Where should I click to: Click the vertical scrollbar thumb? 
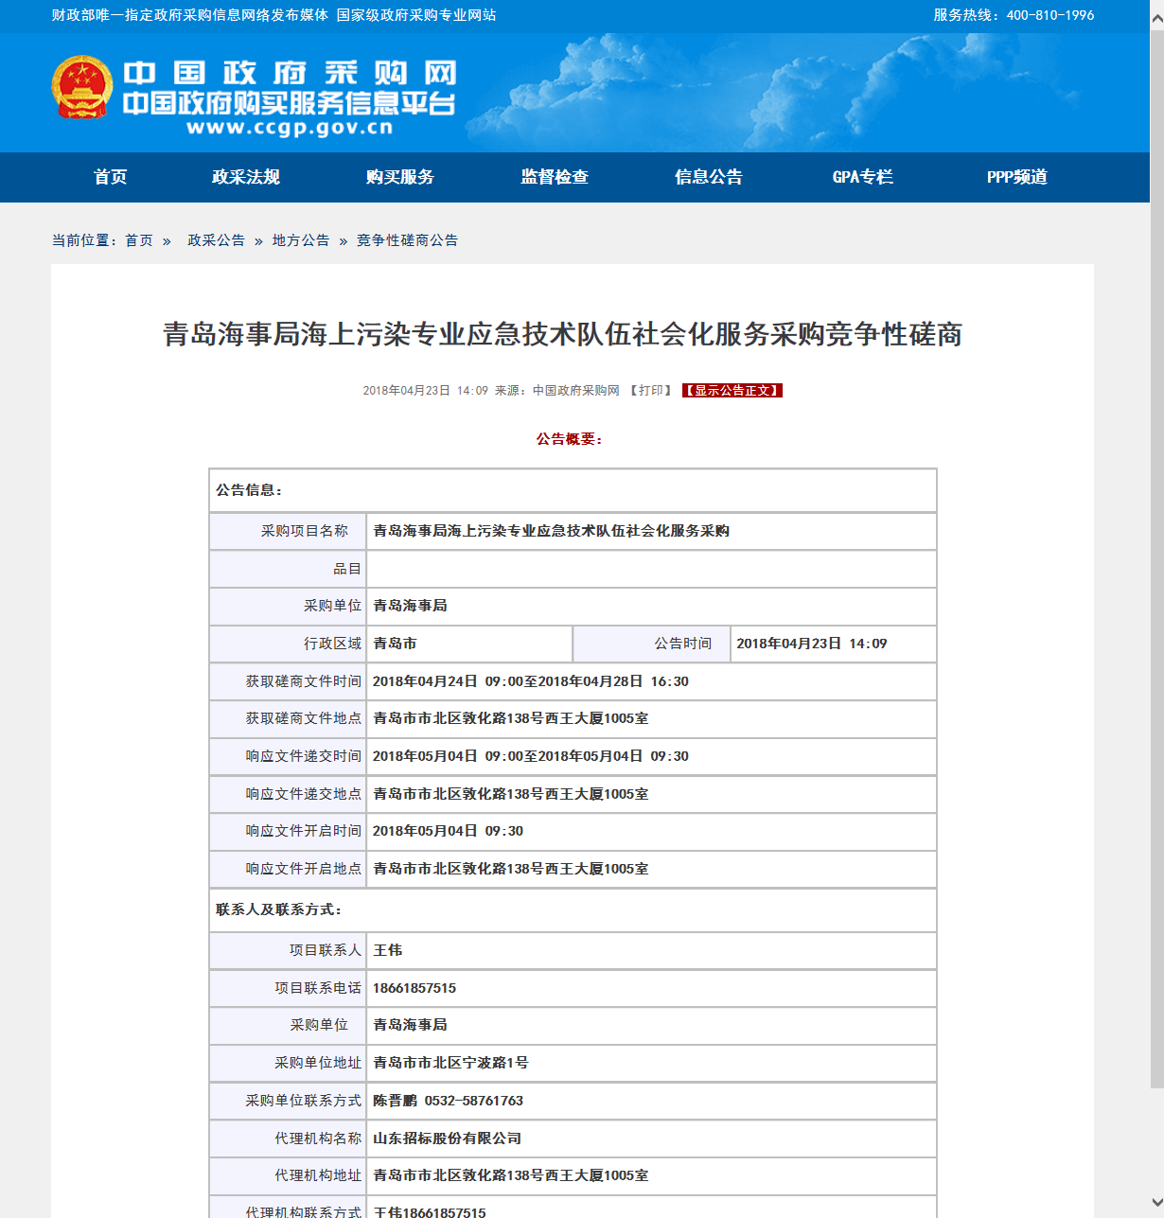(x=1156, y=558)
